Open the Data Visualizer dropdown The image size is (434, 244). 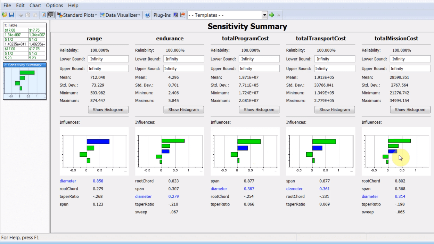pyautogui.click(x=120, y=15)
